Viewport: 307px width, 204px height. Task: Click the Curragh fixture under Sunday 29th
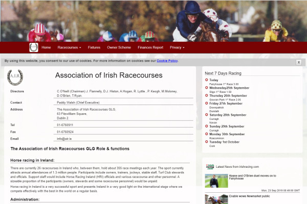pos(214,131)
